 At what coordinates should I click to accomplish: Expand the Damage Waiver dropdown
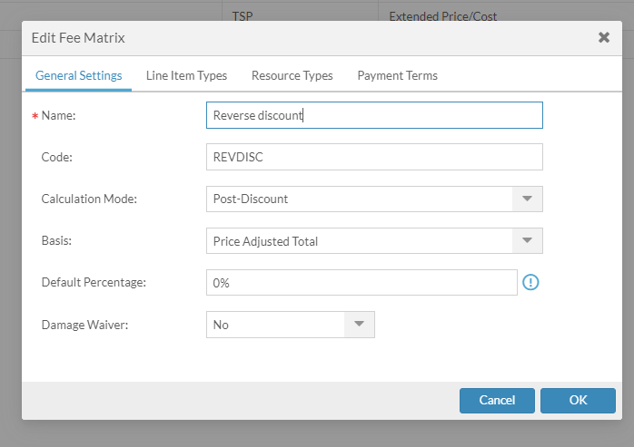359,324
